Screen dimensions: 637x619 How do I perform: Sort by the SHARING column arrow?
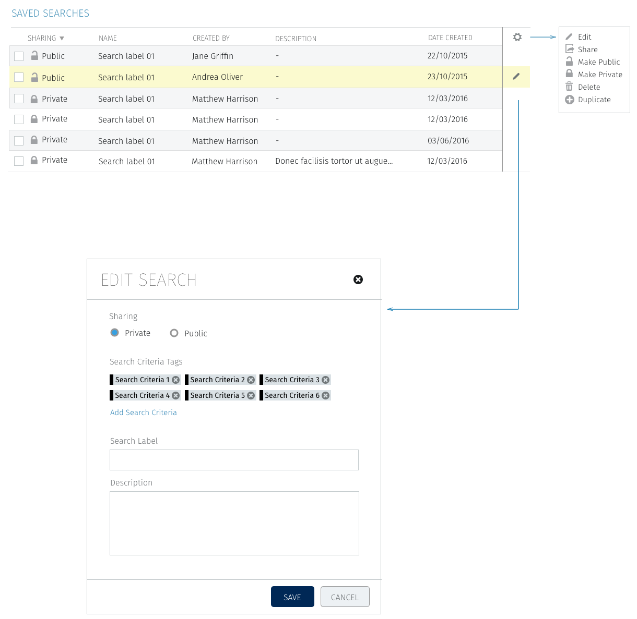click(62, 38)
